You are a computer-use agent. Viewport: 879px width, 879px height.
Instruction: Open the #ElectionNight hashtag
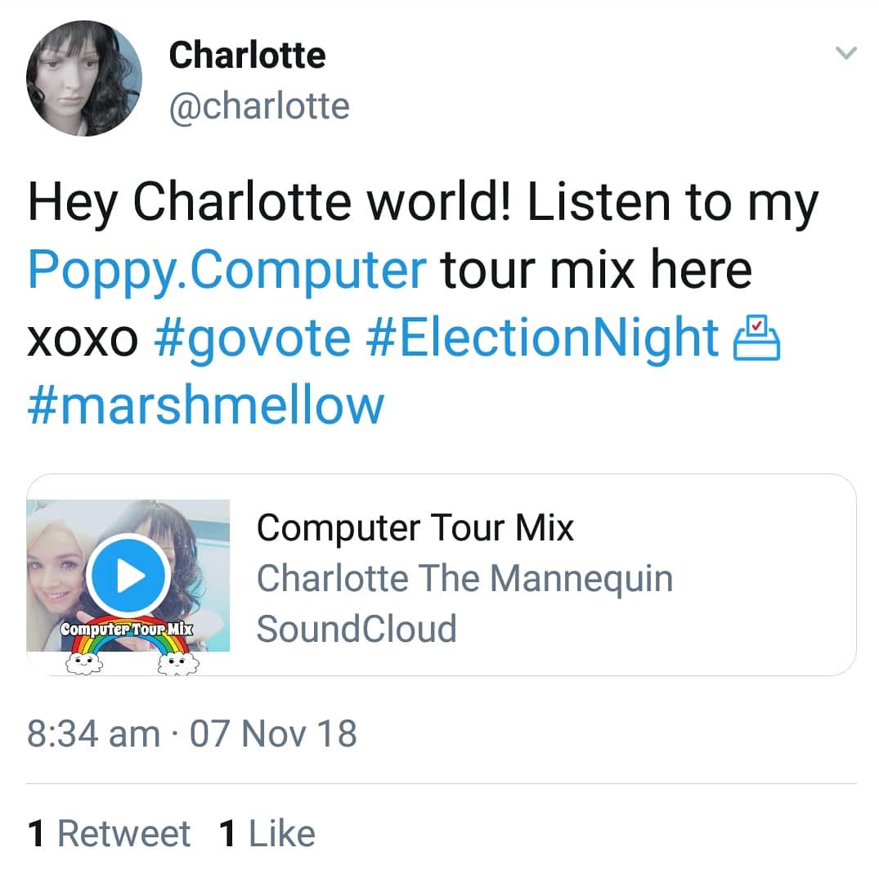(541, 338)
